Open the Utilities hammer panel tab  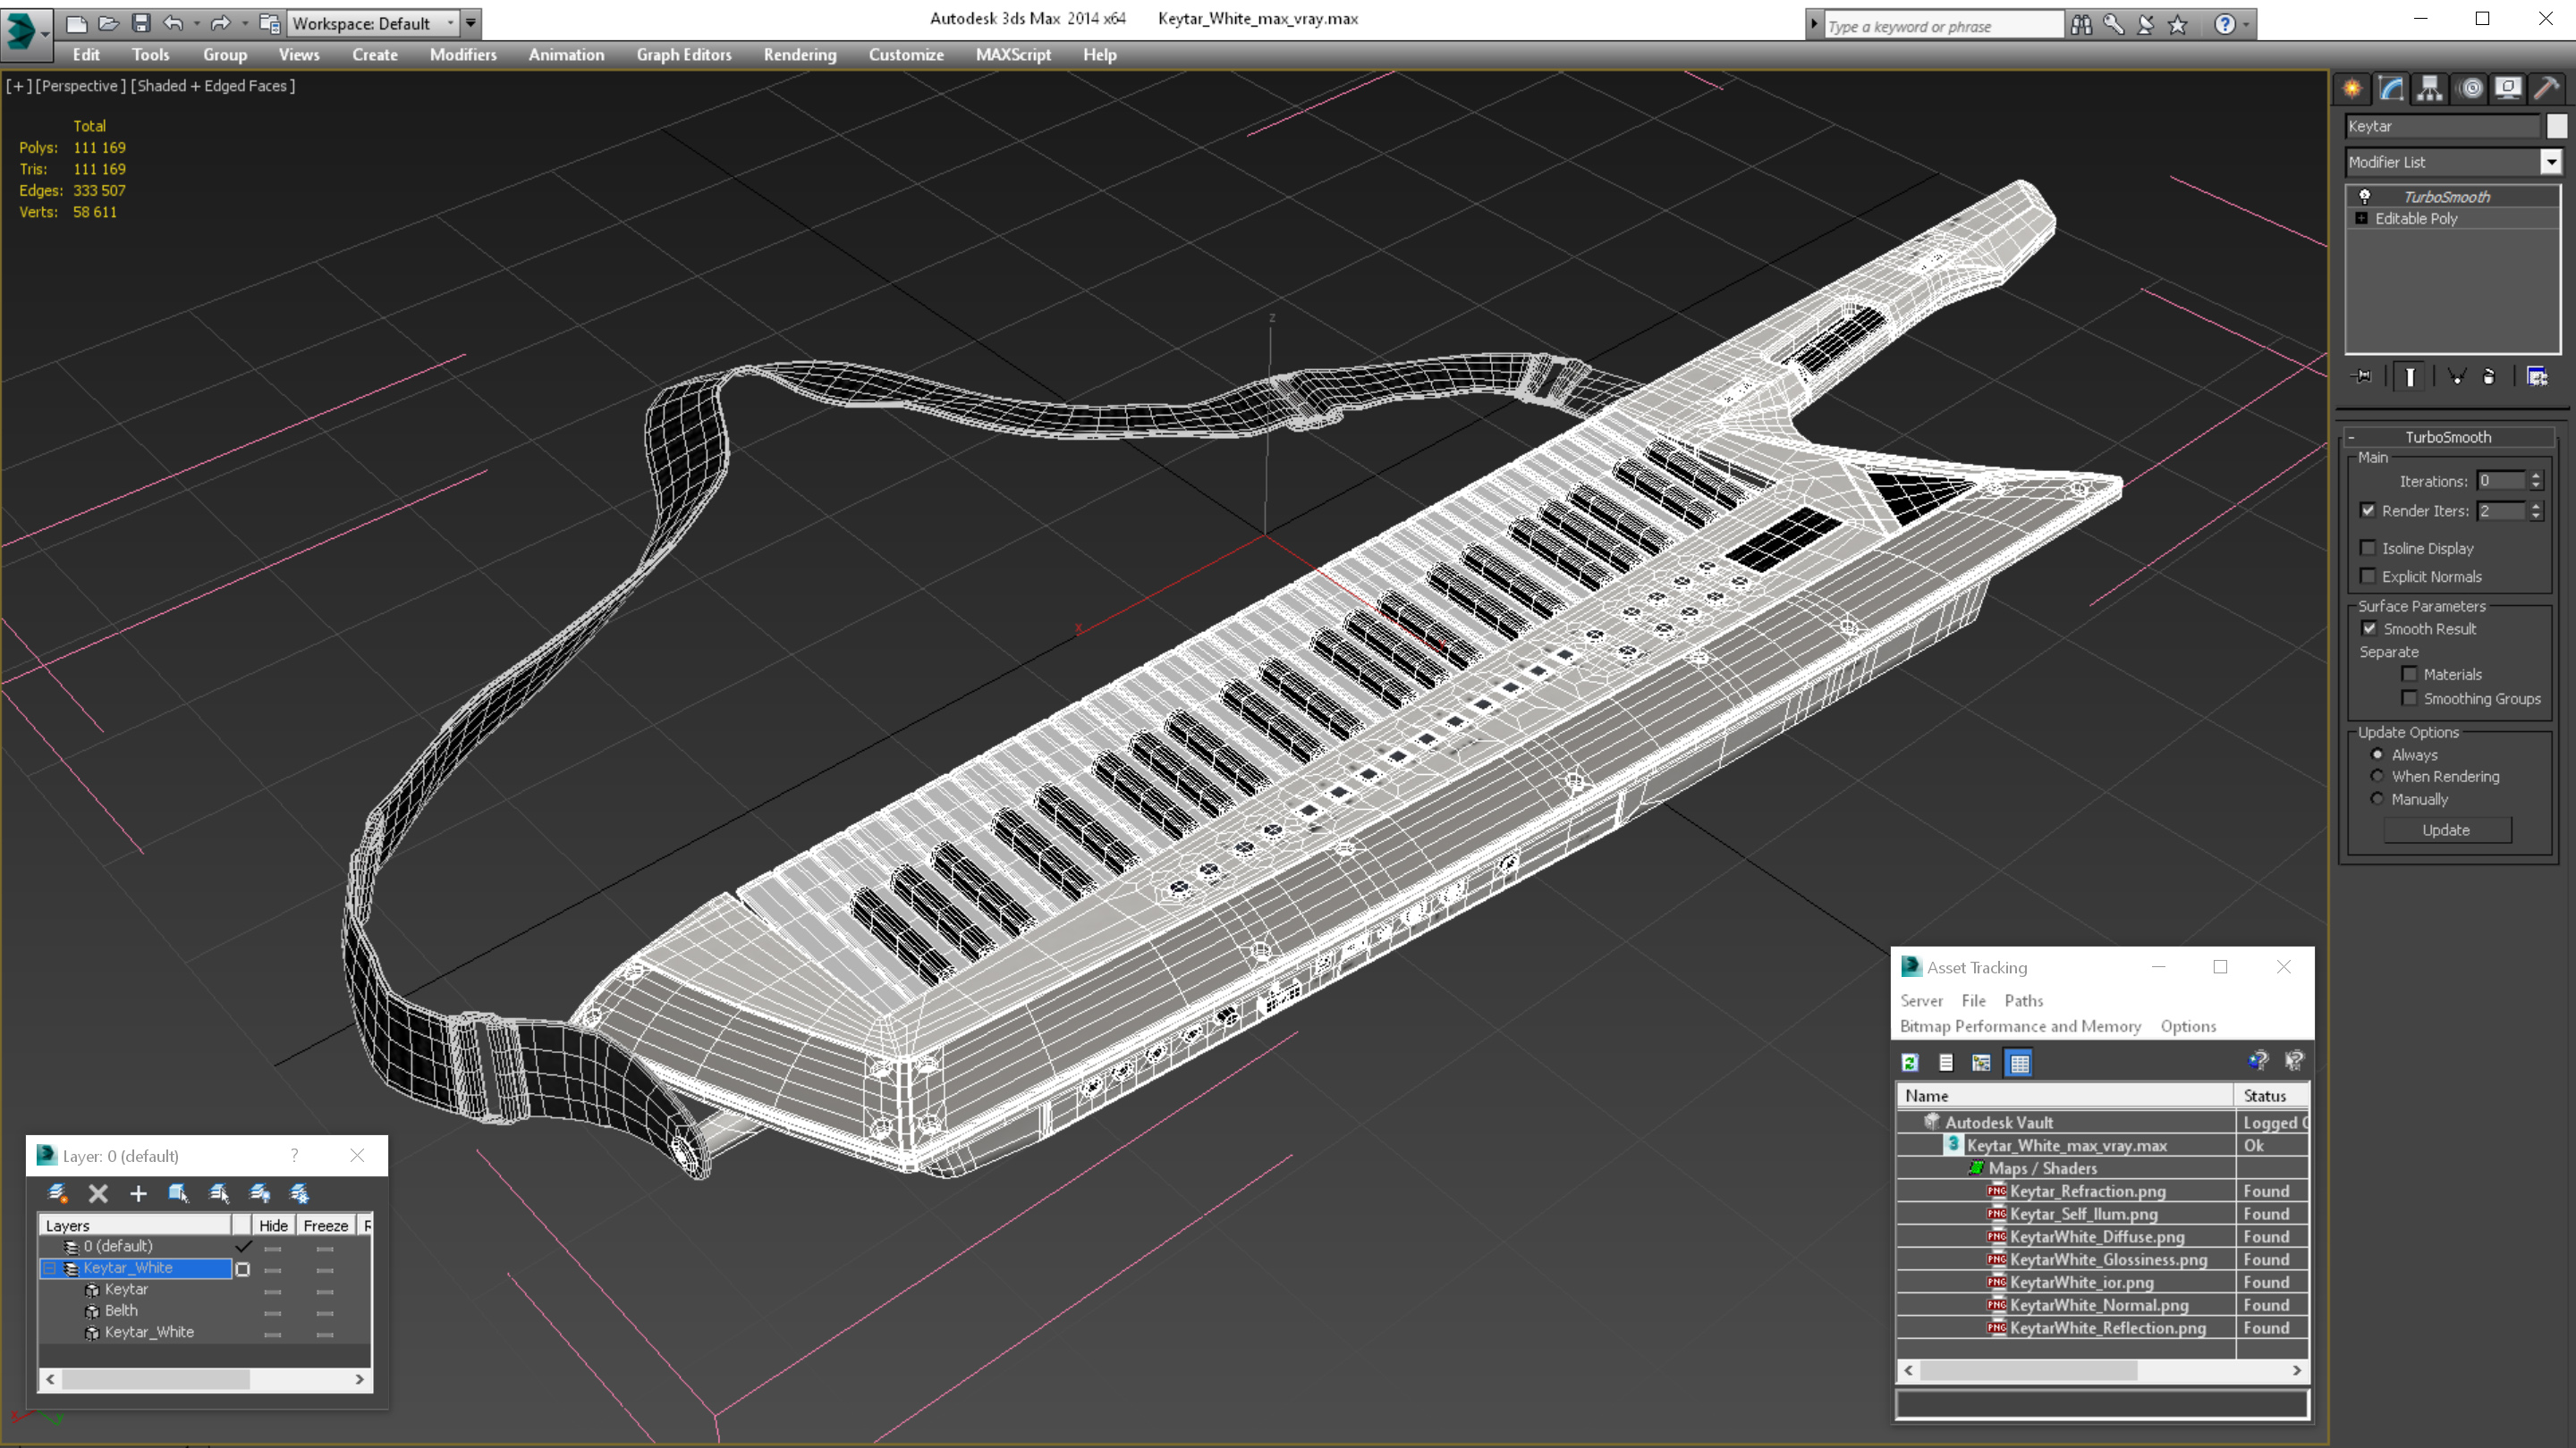point(2546,89)
